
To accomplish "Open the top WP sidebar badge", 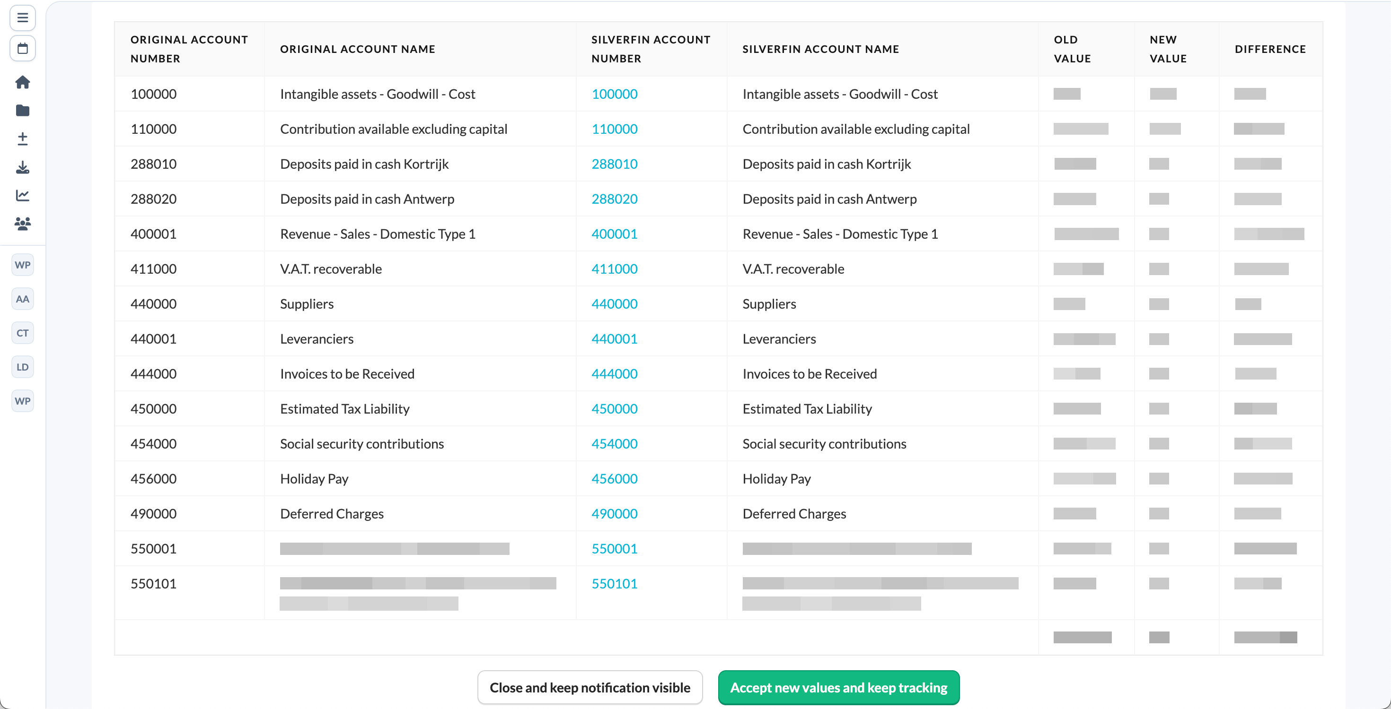I will 23,265.
